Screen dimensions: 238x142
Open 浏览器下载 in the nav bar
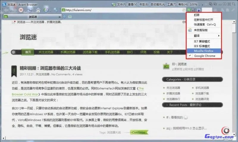click(x=90, y=52)
